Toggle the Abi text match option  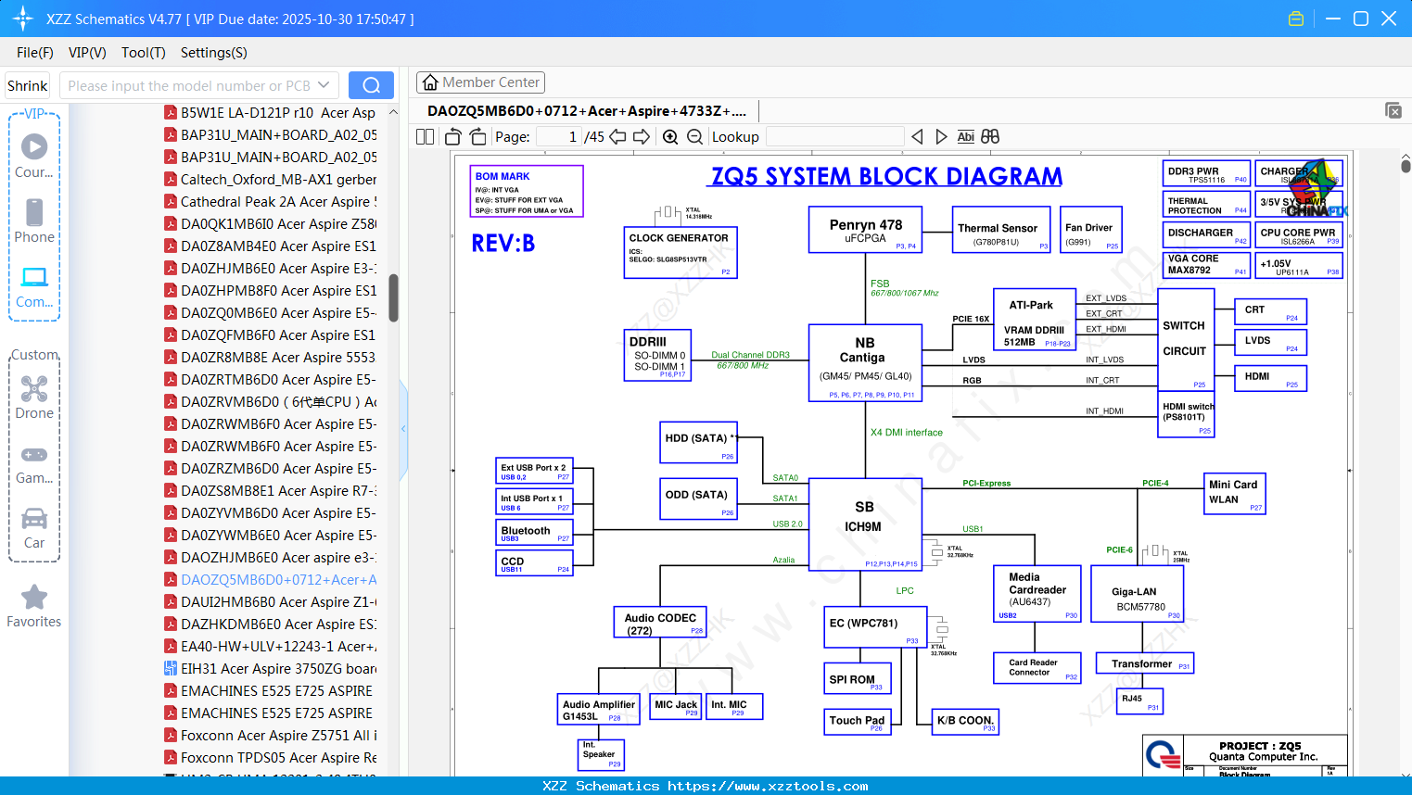click(x=965, y=136)
